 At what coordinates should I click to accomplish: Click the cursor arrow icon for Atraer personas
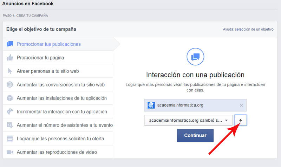coord(10,71)
